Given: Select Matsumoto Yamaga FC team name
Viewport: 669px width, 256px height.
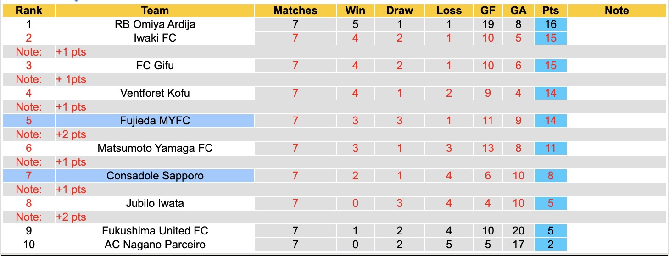Looking at the screenshot, I should (x=155, y=148).
